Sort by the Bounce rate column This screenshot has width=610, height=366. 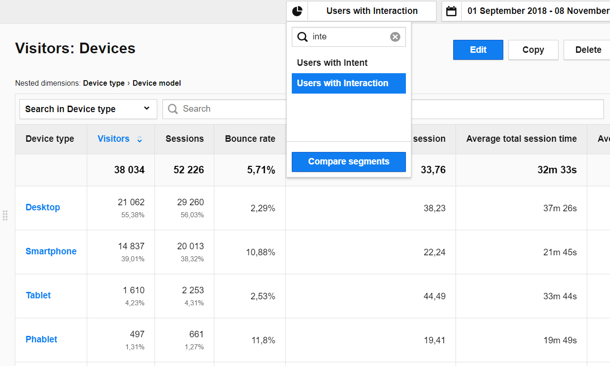point(250,139)
